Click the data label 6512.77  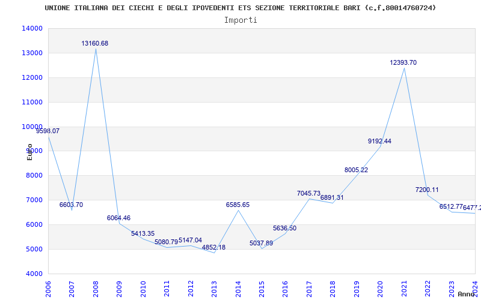tap(451, 206)
